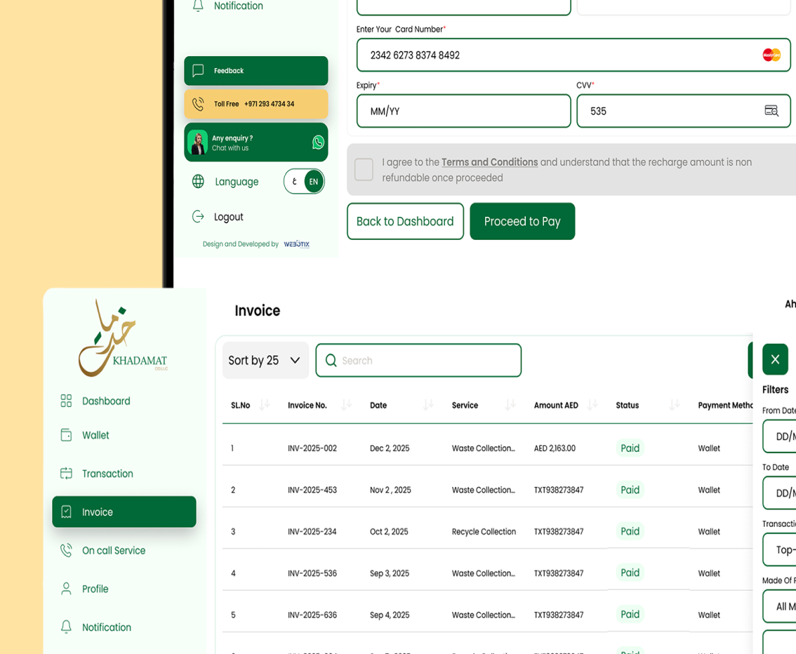This screenshot has height=654, width=796.
Task: Click the Language globe icon
Action: point(199,181)
